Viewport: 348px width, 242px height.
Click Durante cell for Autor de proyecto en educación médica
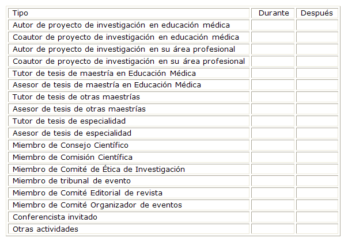tap(273, 25)
